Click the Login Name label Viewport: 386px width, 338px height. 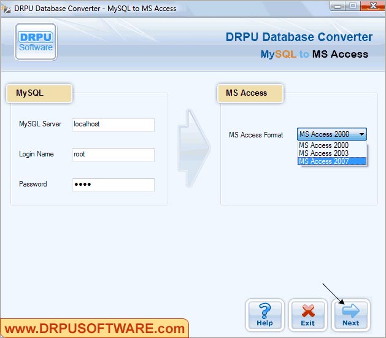coord(36,154)
